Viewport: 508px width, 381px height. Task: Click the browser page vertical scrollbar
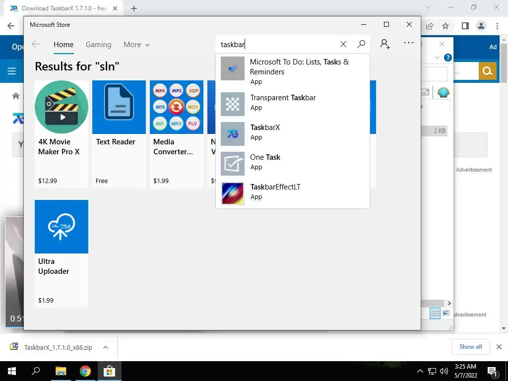(x=504, y=63)
